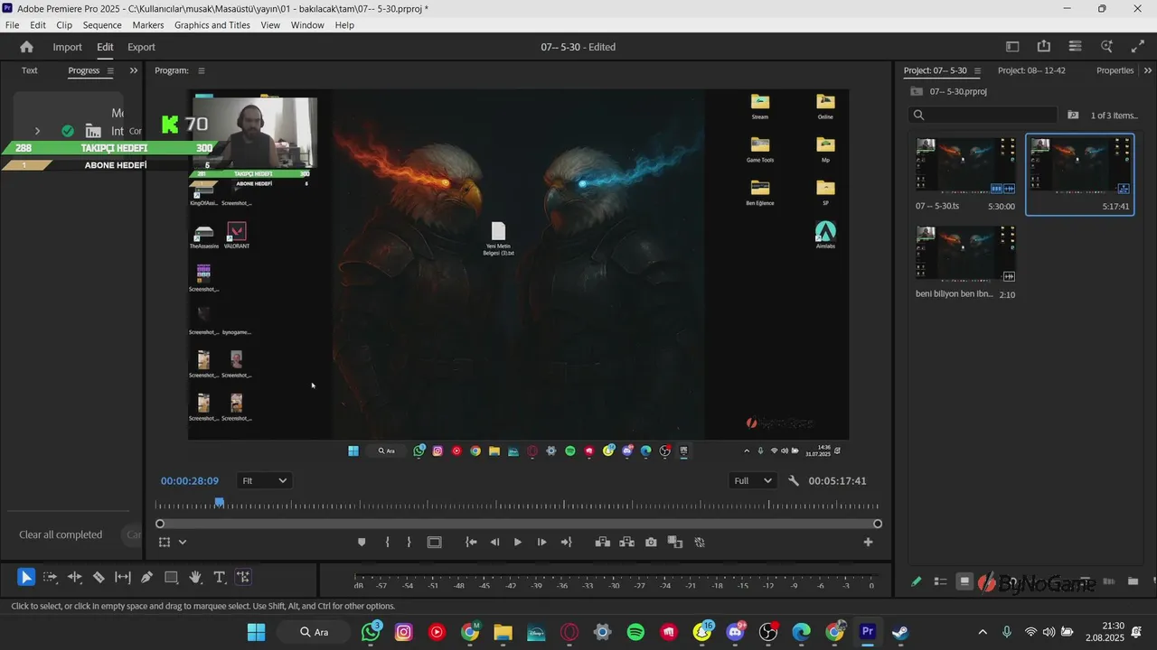Toggle Comparison View in Program monitor
This screenshot has height=650, width=1157.
click(675, 543)
